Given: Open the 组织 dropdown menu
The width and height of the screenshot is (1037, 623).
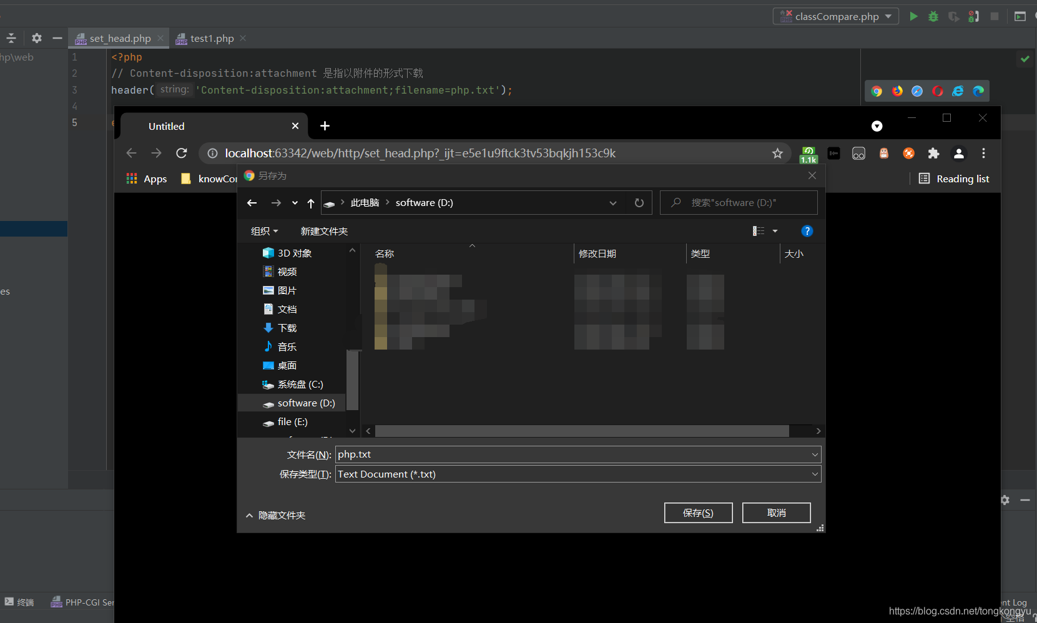Looking at the screenshot, I should [265, 231].
